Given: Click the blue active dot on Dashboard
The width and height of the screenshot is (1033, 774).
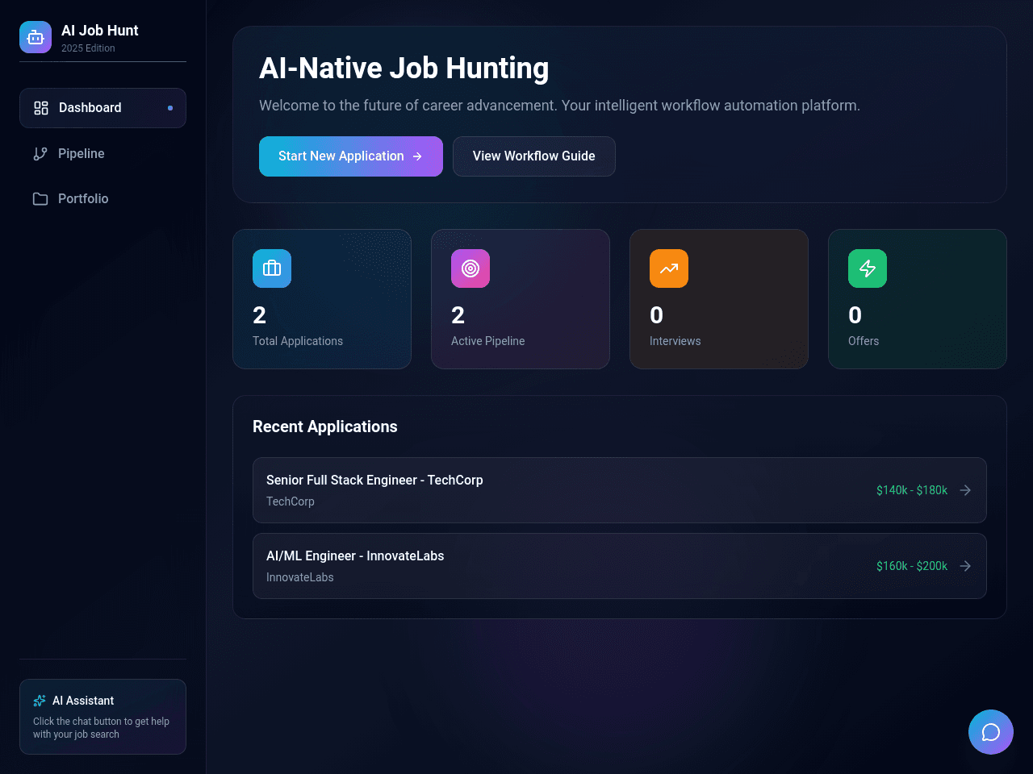Looking at the screenshot, I should pyautogui.click(x=170, y=108).
